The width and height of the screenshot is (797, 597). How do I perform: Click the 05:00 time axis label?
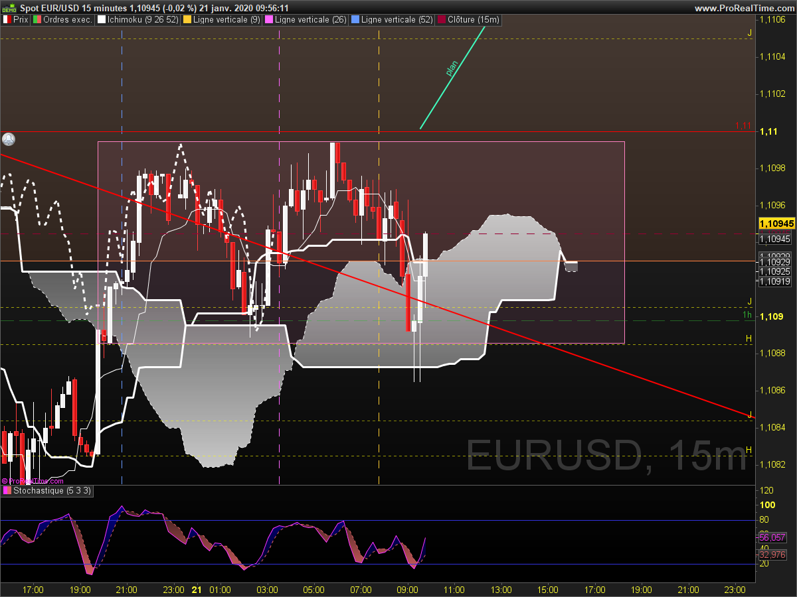click(x=313, y=589)
